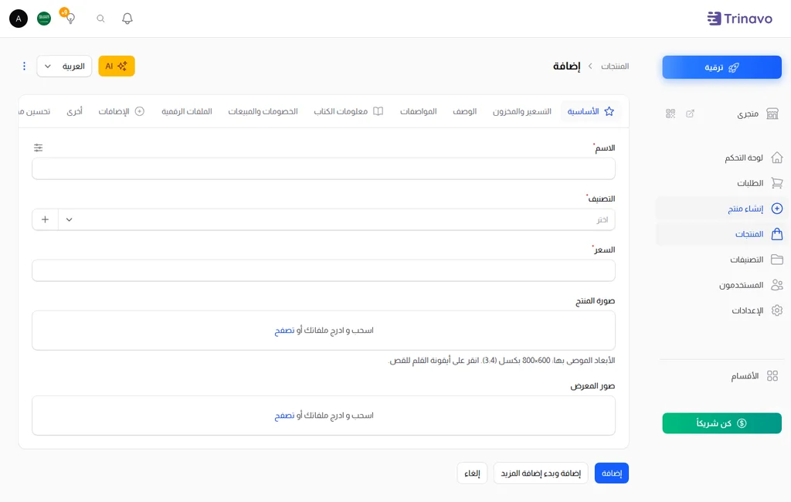This screenshot has width=791, height=502.
Task: Focus the السعر price input
Action: coord(324,270)
